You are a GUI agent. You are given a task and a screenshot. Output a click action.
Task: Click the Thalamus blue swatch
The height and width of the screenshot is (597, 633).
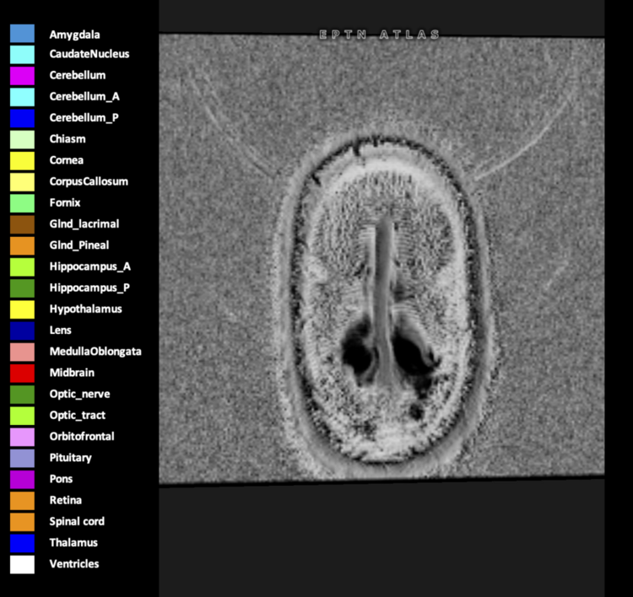coord(22,543)
